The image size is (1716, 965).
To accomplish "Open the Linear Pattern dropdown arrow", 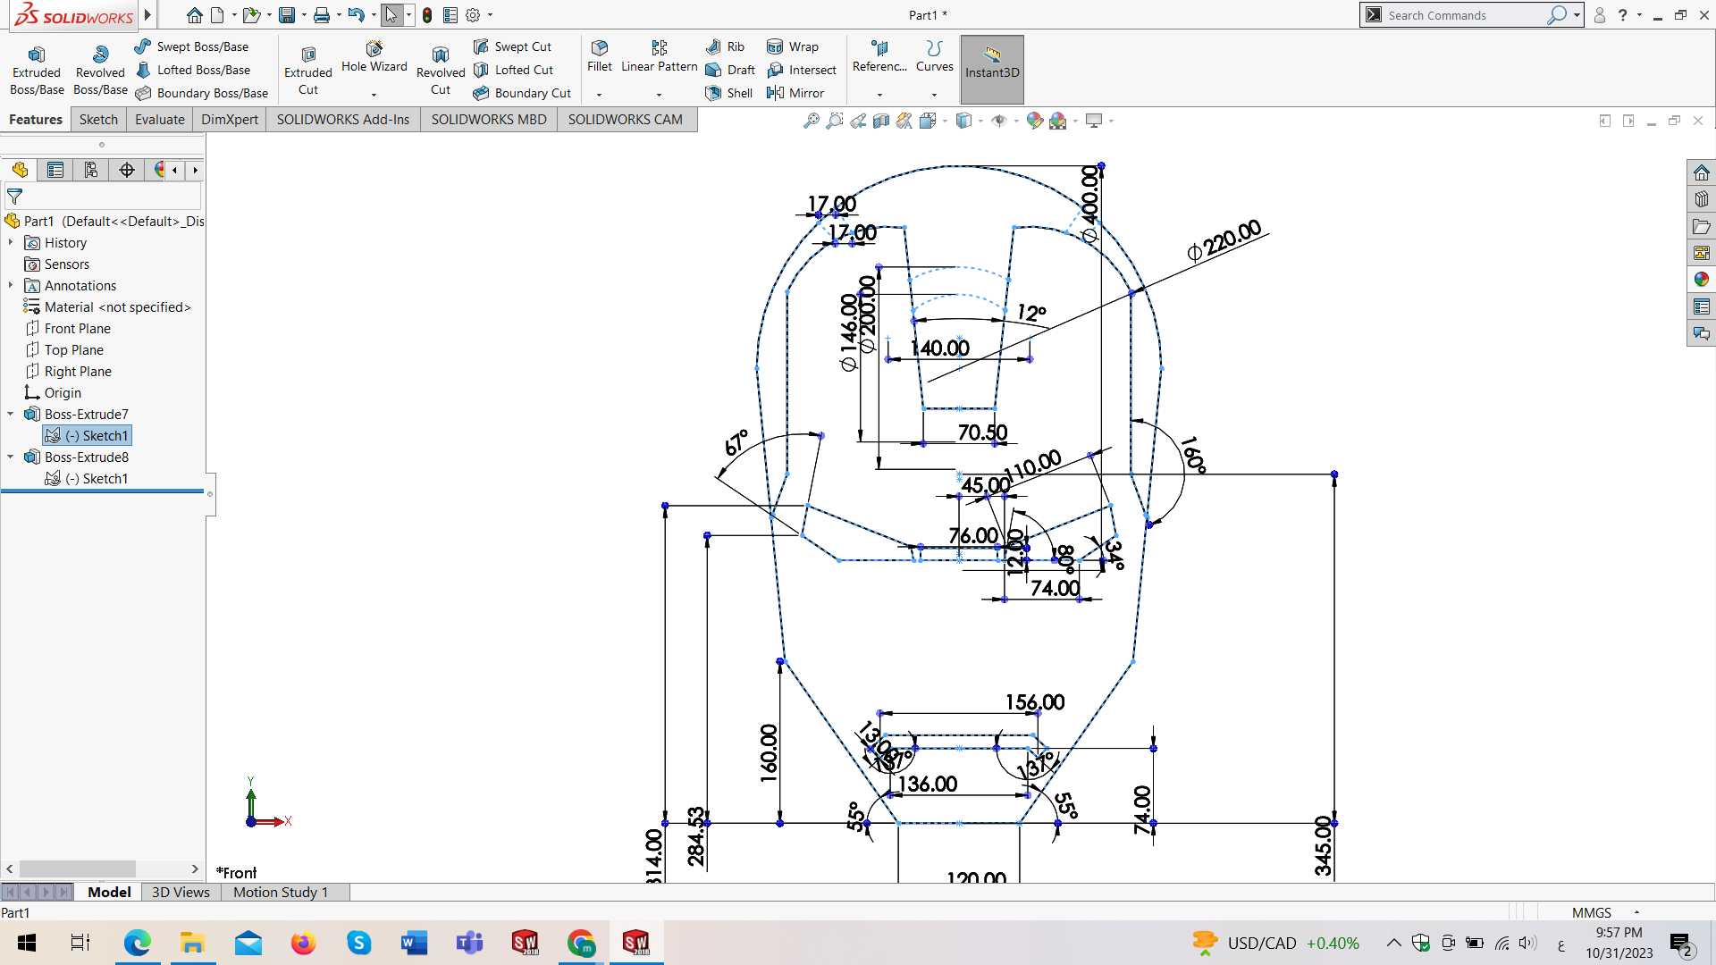I will click(x=659, y=95).
